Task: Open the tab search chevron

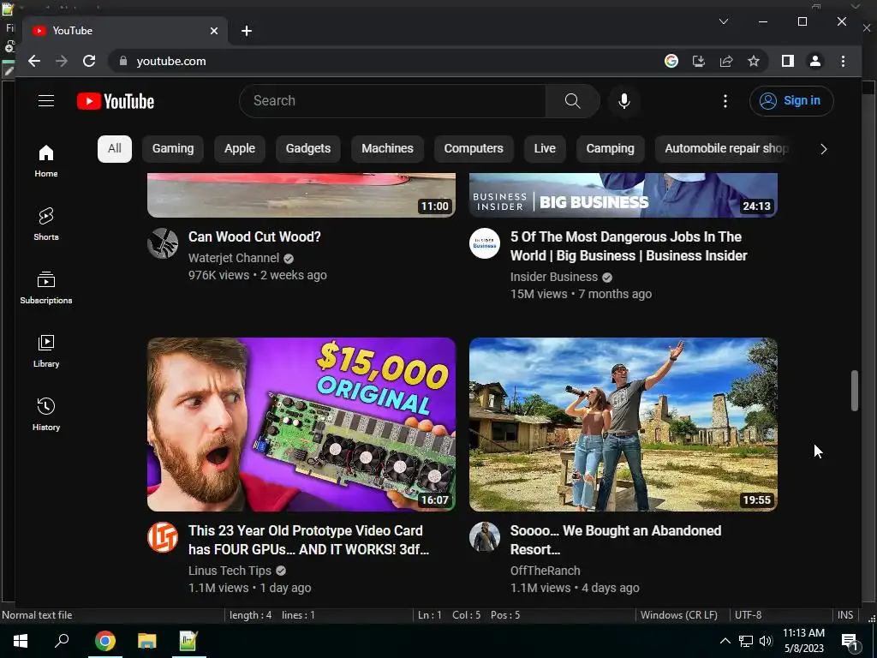Action: point(723,21)
